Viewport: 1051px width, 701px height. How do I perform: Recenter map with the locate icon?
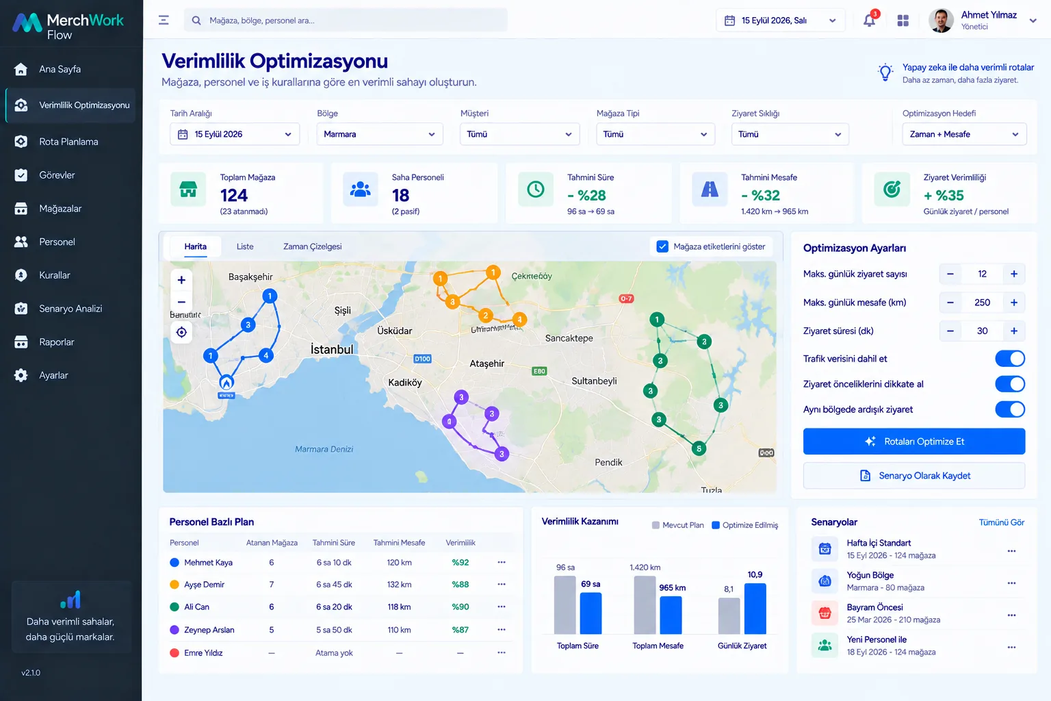[x=181, y=333]
